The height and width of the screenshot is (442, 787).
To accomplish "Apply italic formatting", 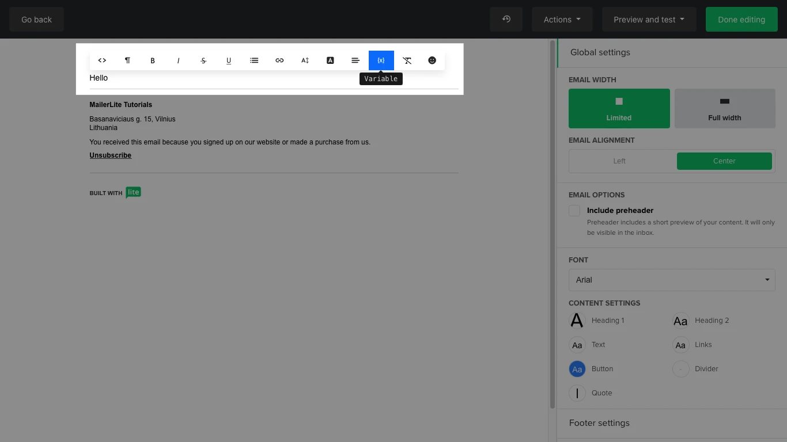I will coord(178,60).
